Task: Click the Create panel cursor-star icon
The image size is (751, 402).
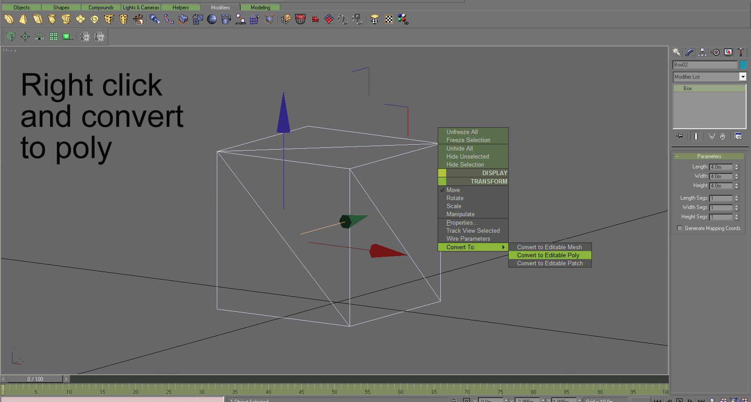Action: click(677, 52)
